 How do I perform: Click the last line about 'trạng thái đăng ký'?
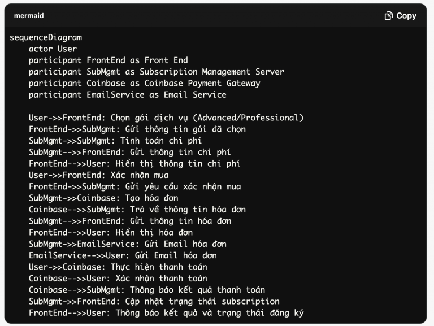point(168,312)
